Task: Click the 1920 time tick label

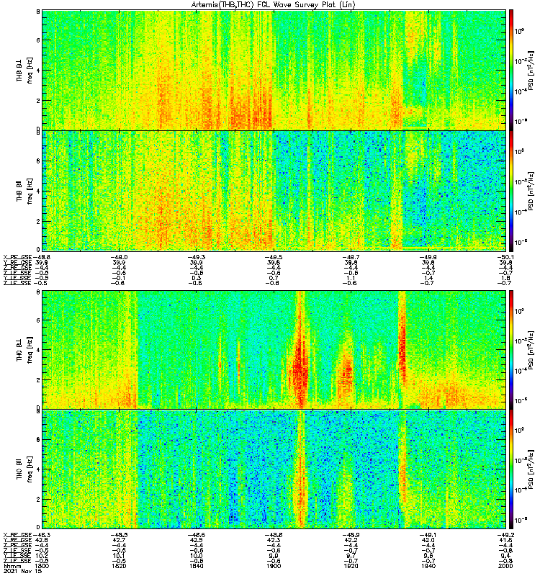Action: tap(351, 566)
